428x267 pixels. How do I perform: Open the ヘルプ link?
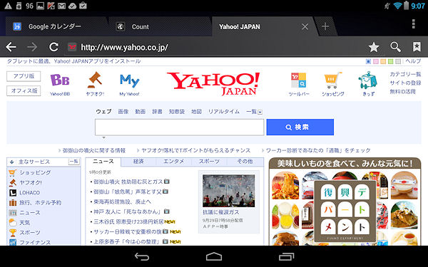413,61
